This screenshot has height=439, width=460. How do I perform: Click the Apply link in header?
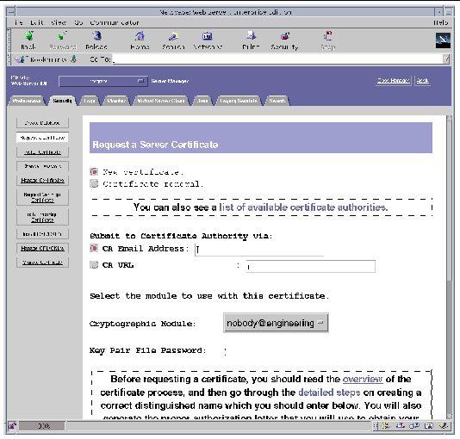click(x=422, y=80)
